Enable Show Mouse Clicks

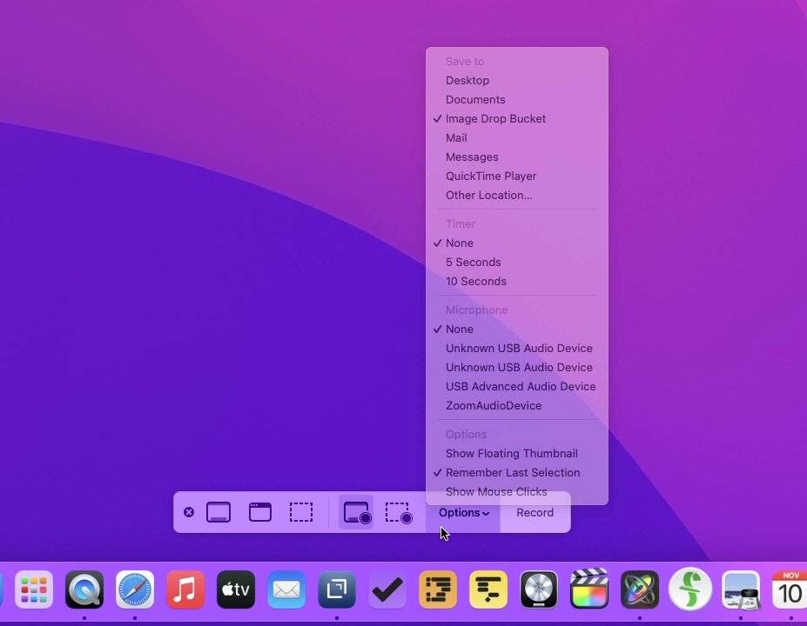(496, 491)
